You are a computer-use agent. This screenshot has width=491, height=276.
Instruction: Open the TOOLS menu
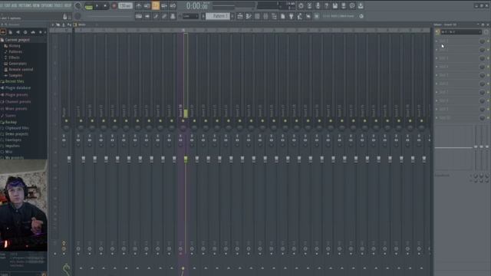pyautogui.click(x=58, y=5)
